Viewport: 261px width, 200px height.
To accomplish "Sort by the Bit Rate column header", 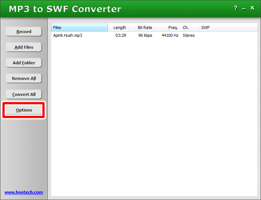I will click(x=141, y=28).
